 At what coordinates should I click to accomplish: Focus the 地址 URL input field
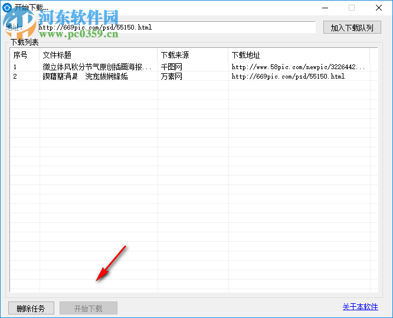tap(176, 27)
